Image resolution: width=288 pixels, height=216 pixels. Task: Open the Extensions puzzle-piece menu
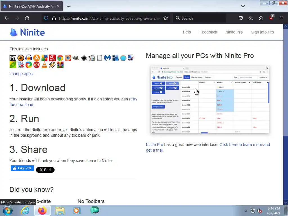coord(261,18)
